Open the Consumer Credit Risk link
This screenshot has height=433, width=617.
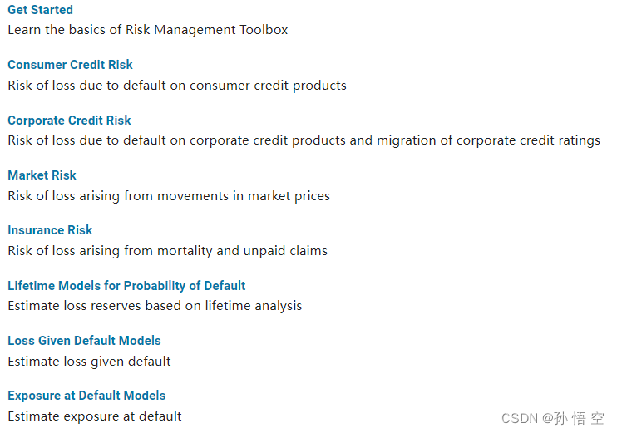[70, 65]
